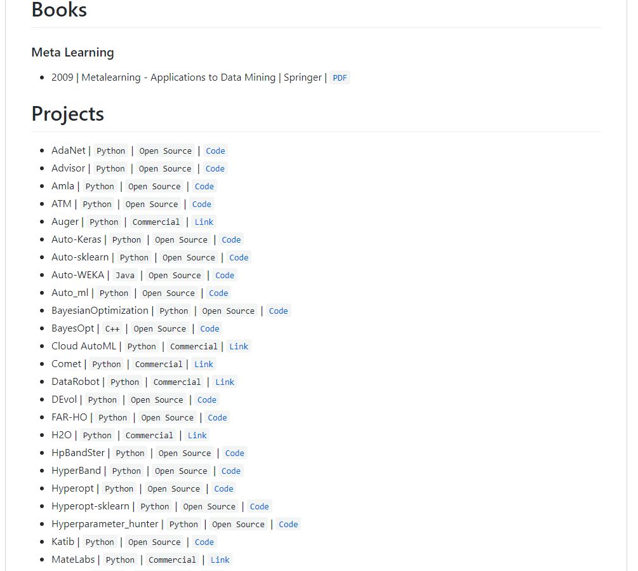This screenshot has height=571, width=638.
Task: Follow the H2O Link
Action: [197, 436]
